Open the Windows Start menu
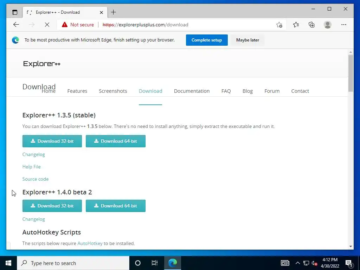The width and height of the screenshot is (360, 270). point(8,263)
